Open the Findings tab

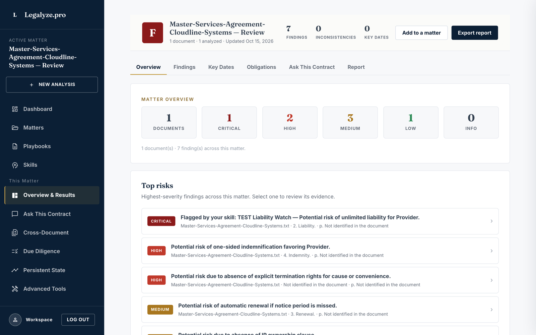click(184, 67)
